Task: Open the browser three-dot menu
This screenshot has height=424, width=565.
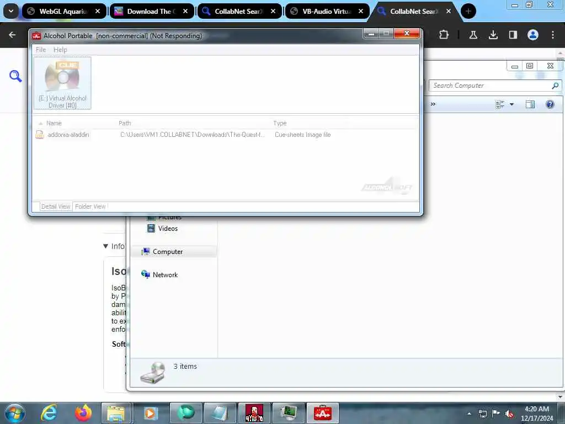Action: click(x=553, y=35)
